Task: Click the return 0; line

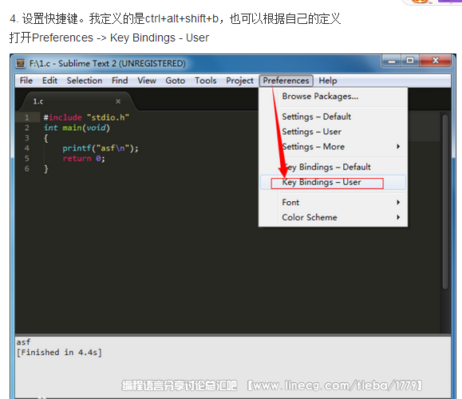Action: coord(84,159)
